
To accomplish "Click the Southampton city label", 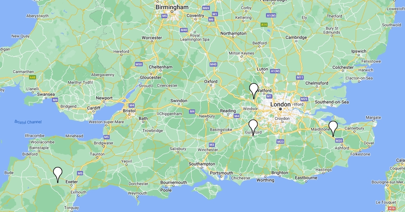I will click(x=202, y=164).
